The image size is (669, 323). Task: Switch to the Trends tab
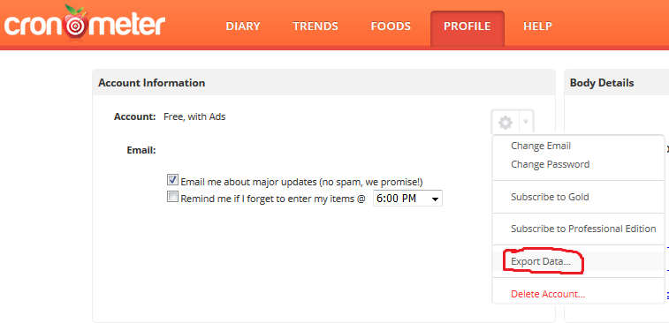(x=315, y=26)
